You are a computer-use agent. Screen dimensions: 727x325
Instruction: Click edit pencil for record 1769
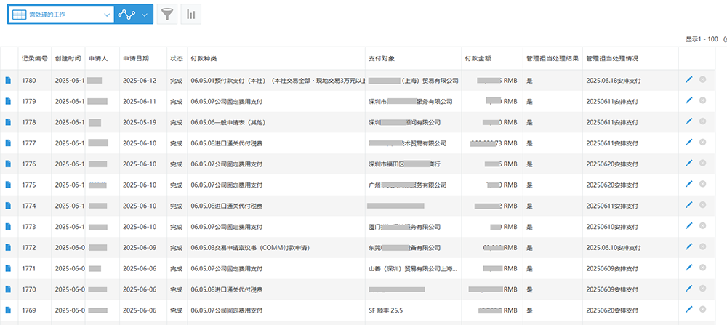click(x=689, y=310)
